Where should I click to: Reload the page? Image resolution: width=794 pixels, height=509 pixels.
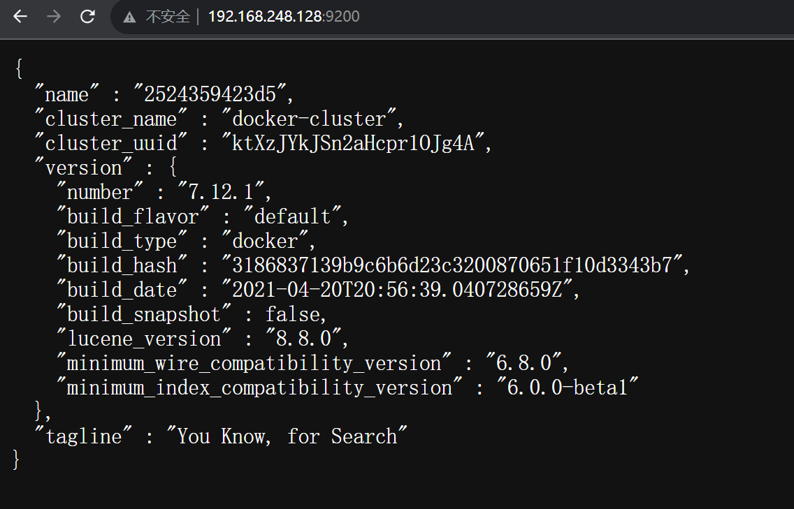click(x=87, y=17)
